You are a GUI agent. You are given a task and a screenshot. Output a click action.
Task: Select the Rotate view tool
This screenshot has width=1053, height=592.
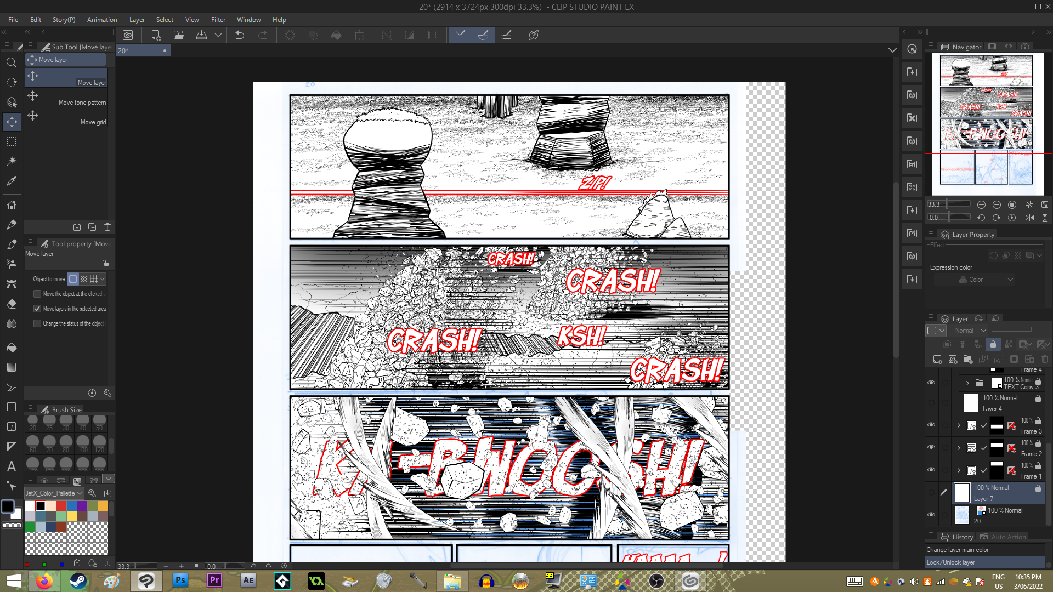pyautogui.click(x=11, y=82)
